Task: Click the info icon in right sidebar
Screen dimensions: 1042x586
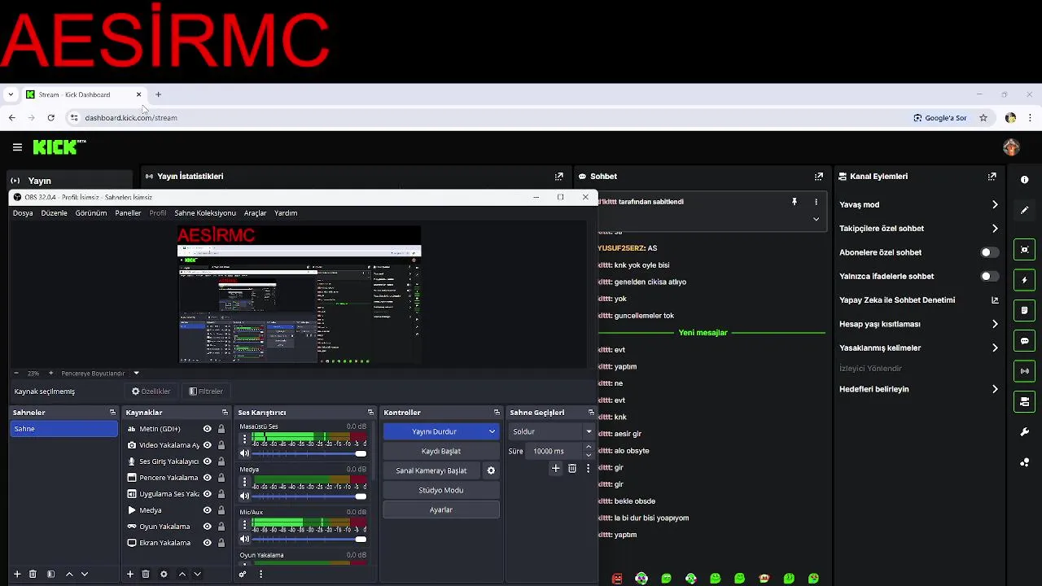Action: pos(1024,180)
